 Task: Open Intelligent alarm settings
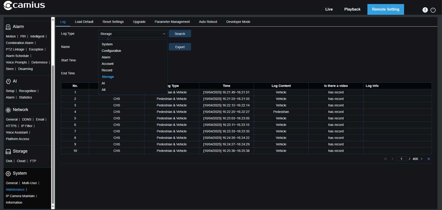(37, 36)
